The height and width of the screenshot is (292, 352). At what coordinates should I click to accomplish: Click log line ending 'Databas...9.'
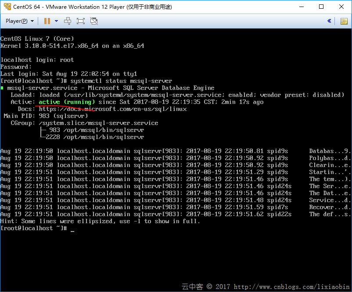point(175,151)
